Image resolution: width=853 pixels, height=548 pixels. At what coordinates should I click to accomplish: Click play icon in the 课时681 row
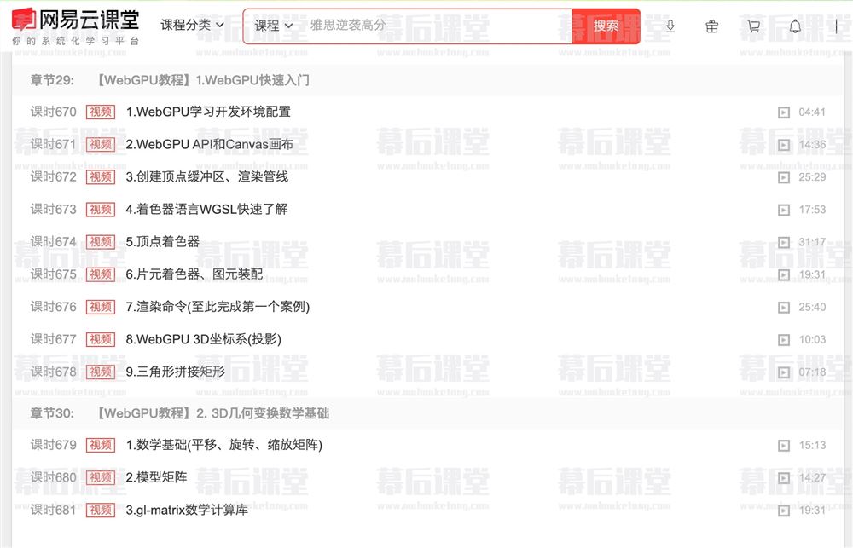783,511
